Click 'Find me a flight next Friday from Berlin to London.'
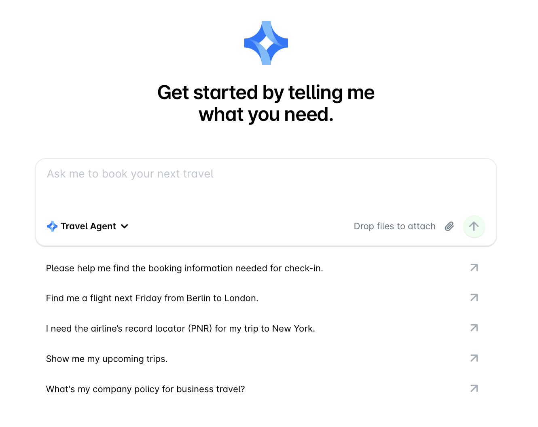 152,298
